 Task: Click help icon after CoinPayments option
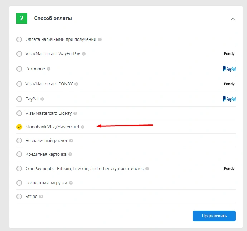(x=147, y=169)
